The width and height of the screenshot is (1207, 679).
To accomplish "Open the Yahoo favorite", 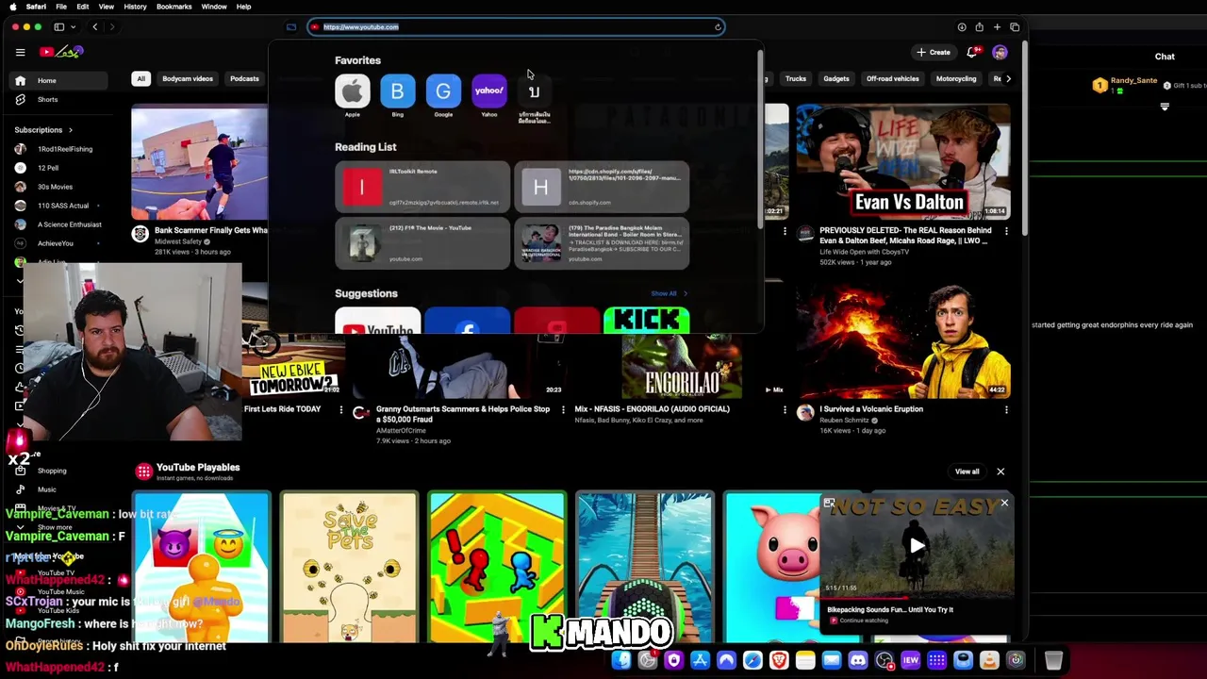I will [488, 91].
